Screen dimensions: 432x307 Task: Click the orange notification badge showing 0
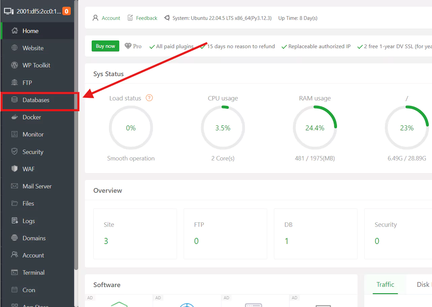[66, 11]
